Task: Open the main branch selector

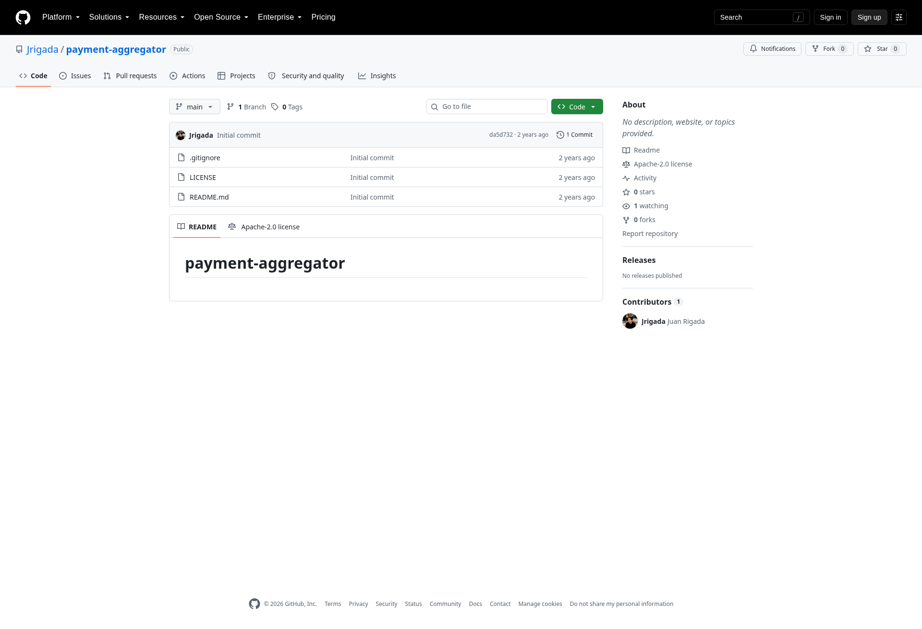Action: click(x=194, y=107)
